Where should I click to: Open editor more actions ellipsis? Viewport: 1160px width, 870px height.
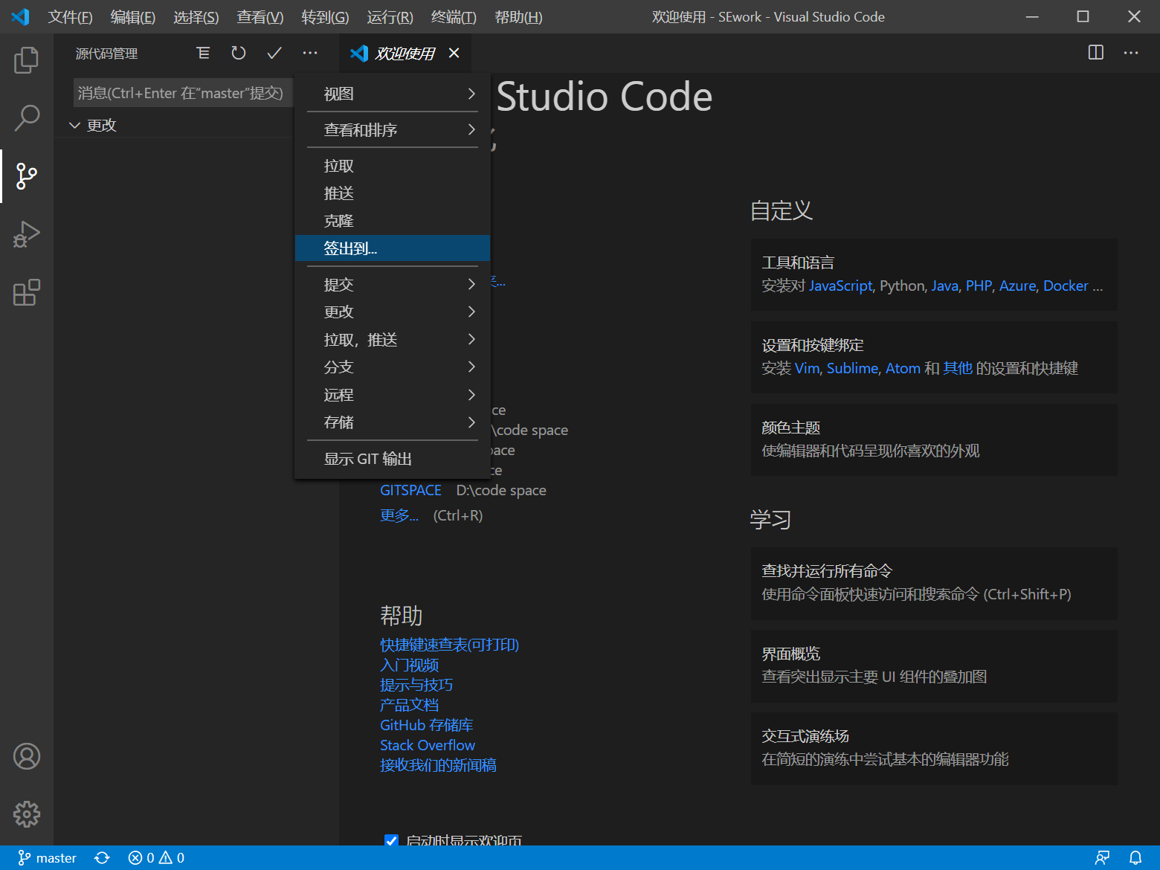coord(1131,53)
